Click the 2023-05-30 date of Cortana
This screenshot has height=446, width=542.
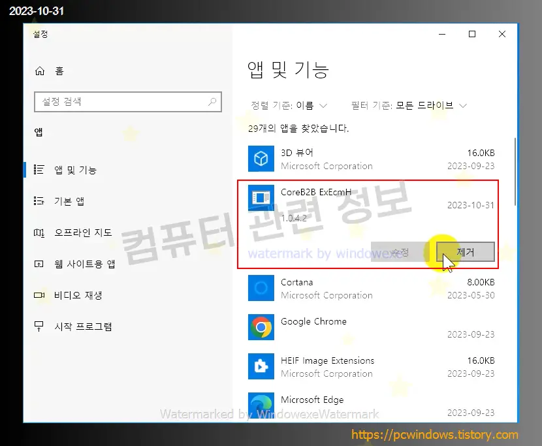click(x=471, y=295)
